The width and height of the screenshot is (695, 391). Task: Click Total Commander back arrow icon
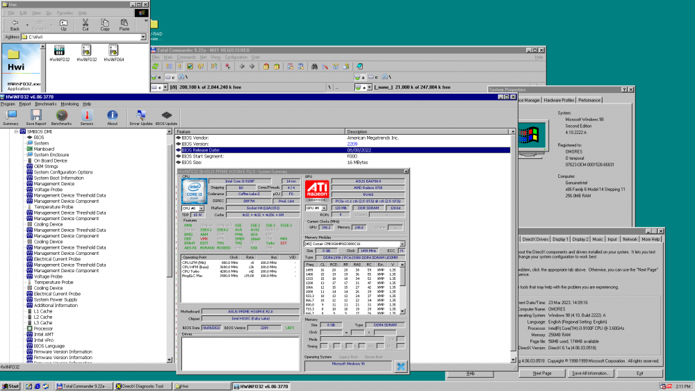click(x=242, y=67)
